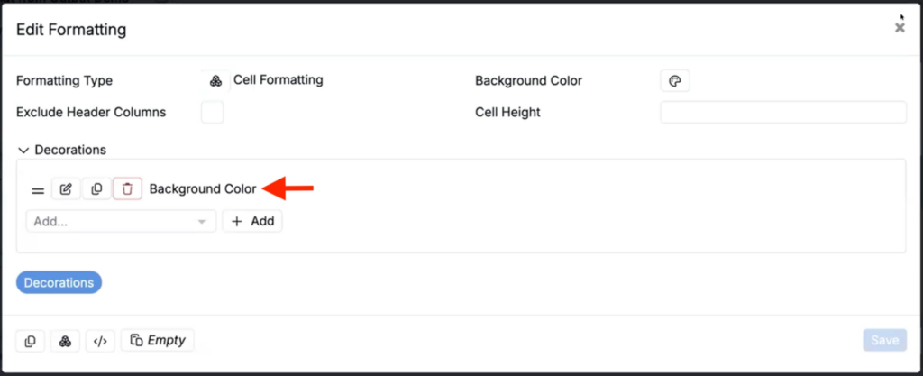Click the + Add button
The height and width of the screenshot is (376, 923).
tap(252, 221)
